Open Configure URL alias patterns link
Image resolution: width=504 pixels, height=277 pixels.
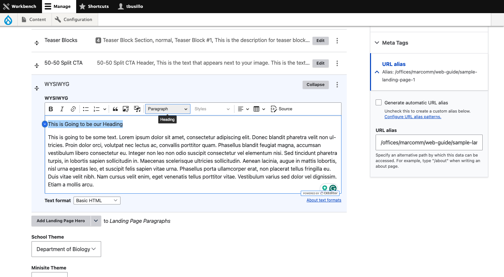point(413,117)
